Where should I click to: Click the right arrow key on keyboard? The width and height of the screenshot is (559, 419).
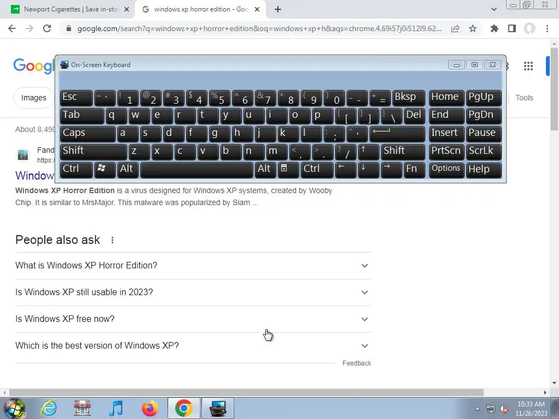[x=391, y=170]
